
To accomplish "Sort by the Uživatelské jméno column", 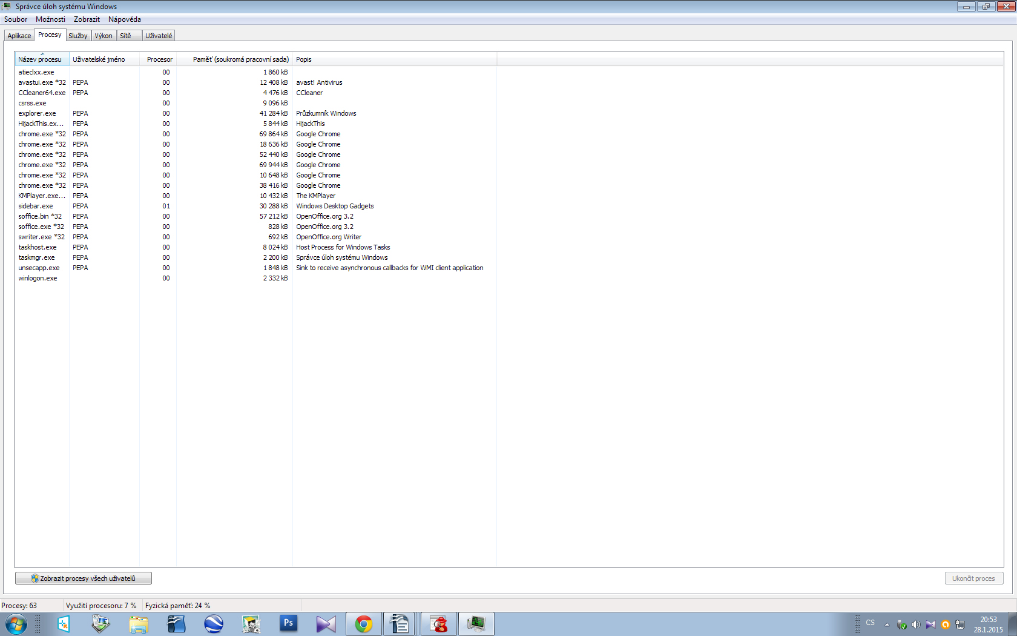I will coord(104,59).
